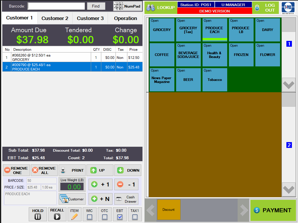
Task: Increase quantity with +1 button
Action: click(100, 184)
